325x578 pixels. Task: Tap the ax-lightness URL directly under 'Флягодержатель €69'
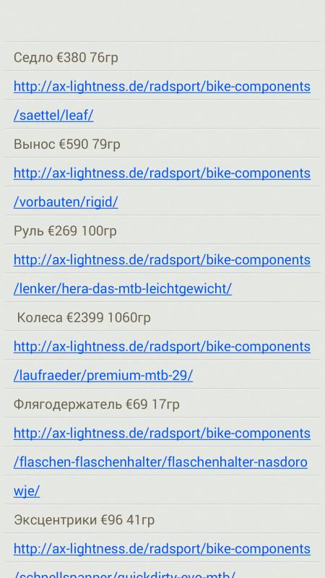(x=162, y=433)
